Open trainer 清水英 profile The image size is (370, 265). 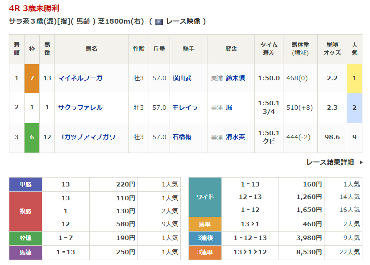pyautogui.click(x=235, y=137)
